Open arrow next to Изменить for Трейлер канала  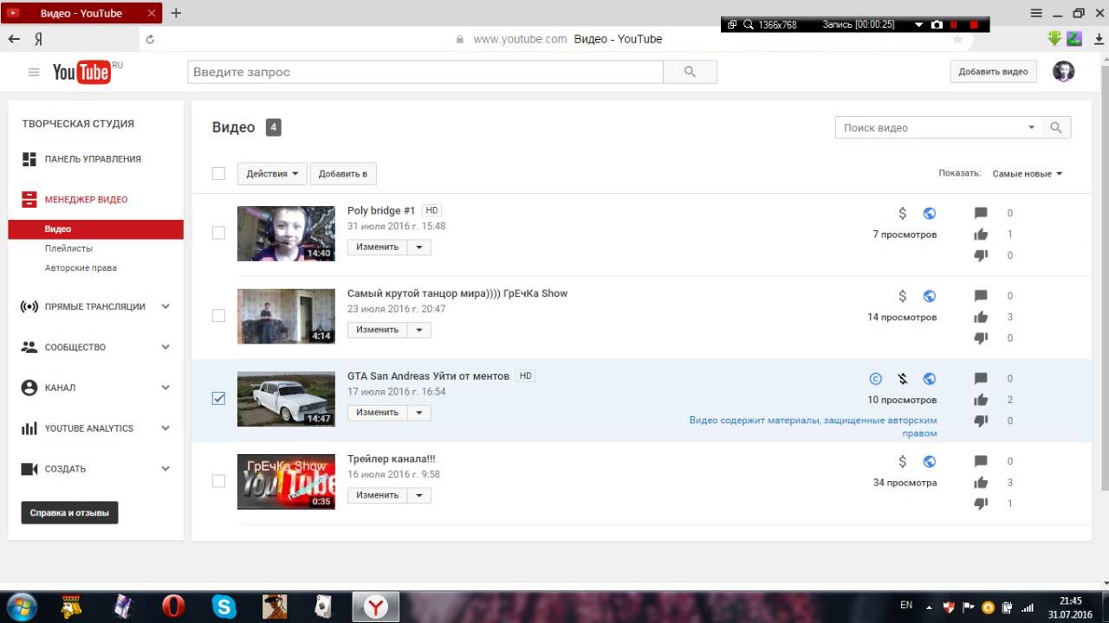[419, 495]
